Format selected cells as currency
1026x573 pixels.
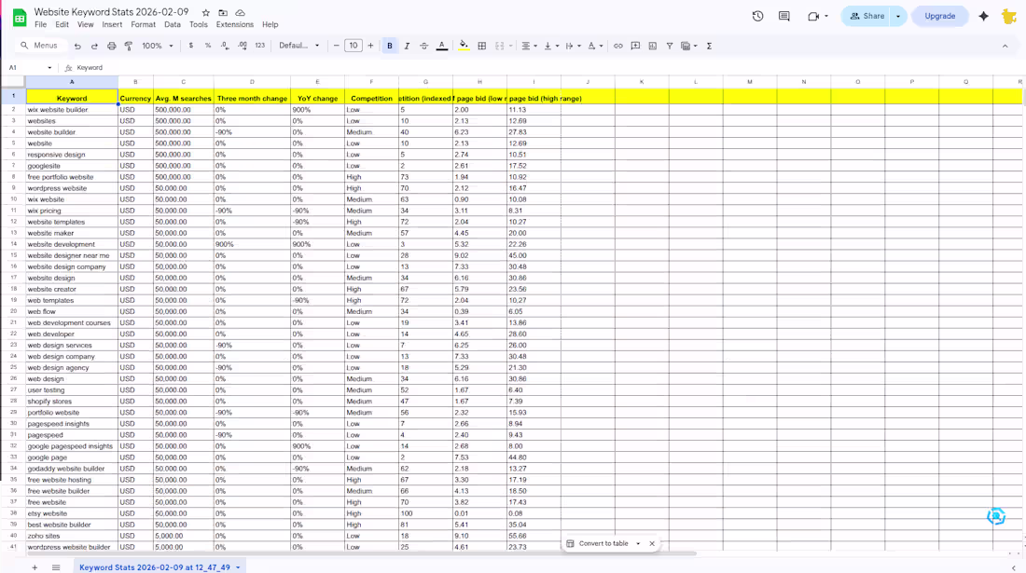pos(190,45)
